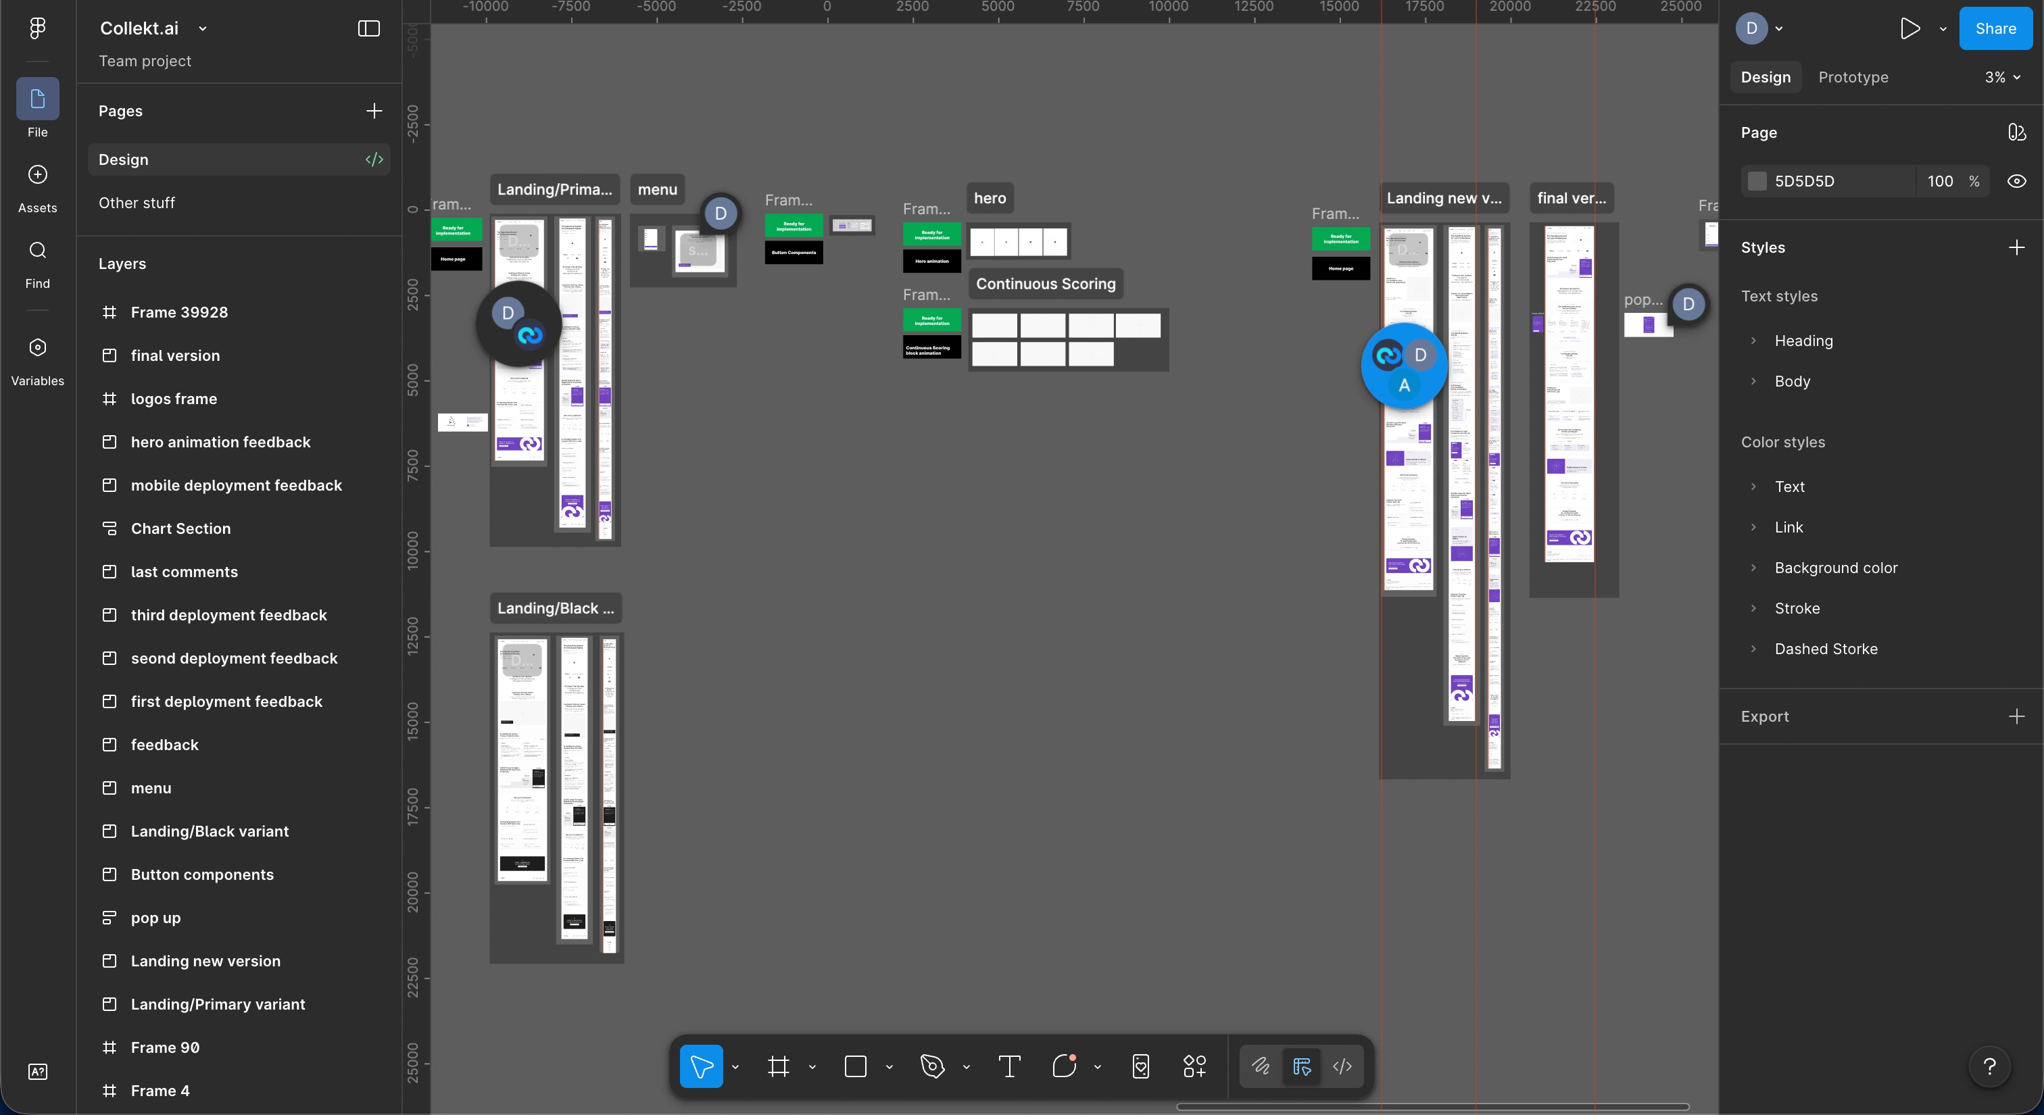Click the 5D5D5D page color swatch

pos(1757,182)
